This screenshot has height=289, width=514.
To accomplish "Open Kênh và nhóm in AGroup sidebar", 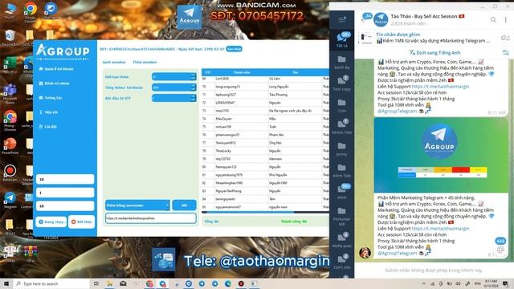I will click(x=54, y=83).
